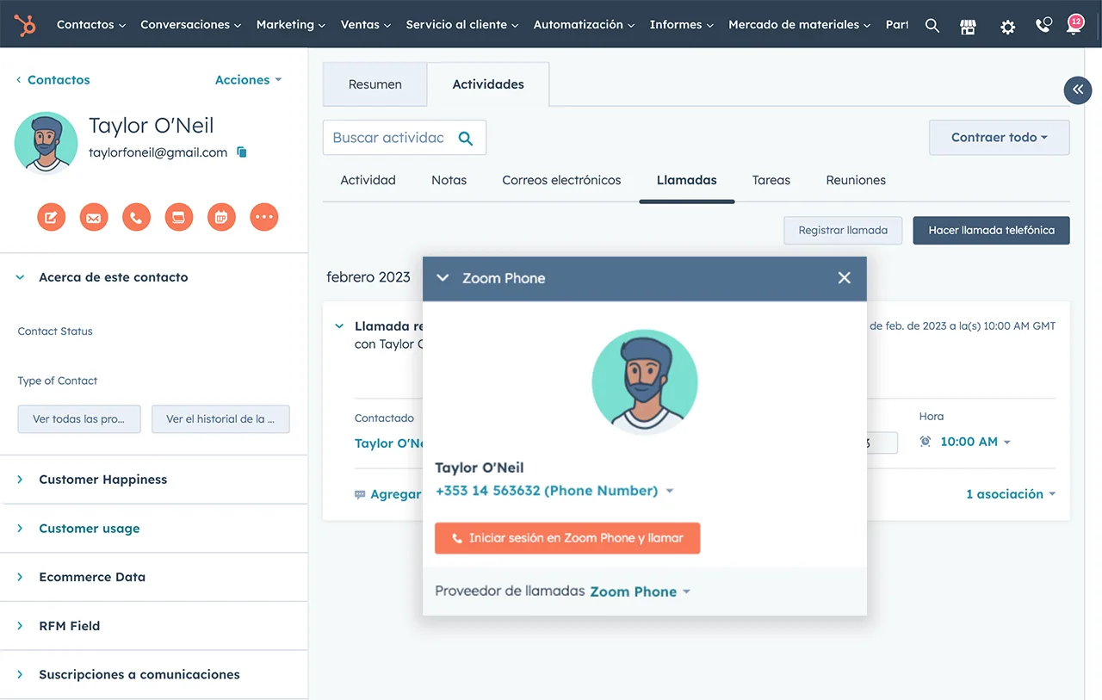Image resolution: width=1102 pixels, height=700 pixels.
Task: Click the Ver el historial de la... button
Action: (x=220, y=419)
